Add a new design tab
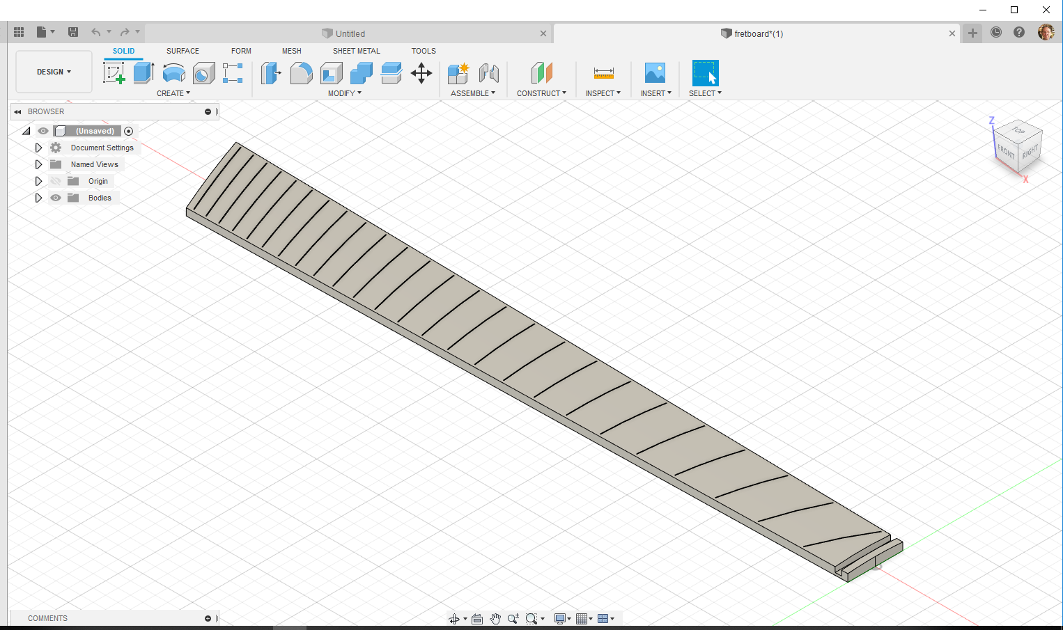Viewport: 1063px width, 630px height. tap(972, 33)
